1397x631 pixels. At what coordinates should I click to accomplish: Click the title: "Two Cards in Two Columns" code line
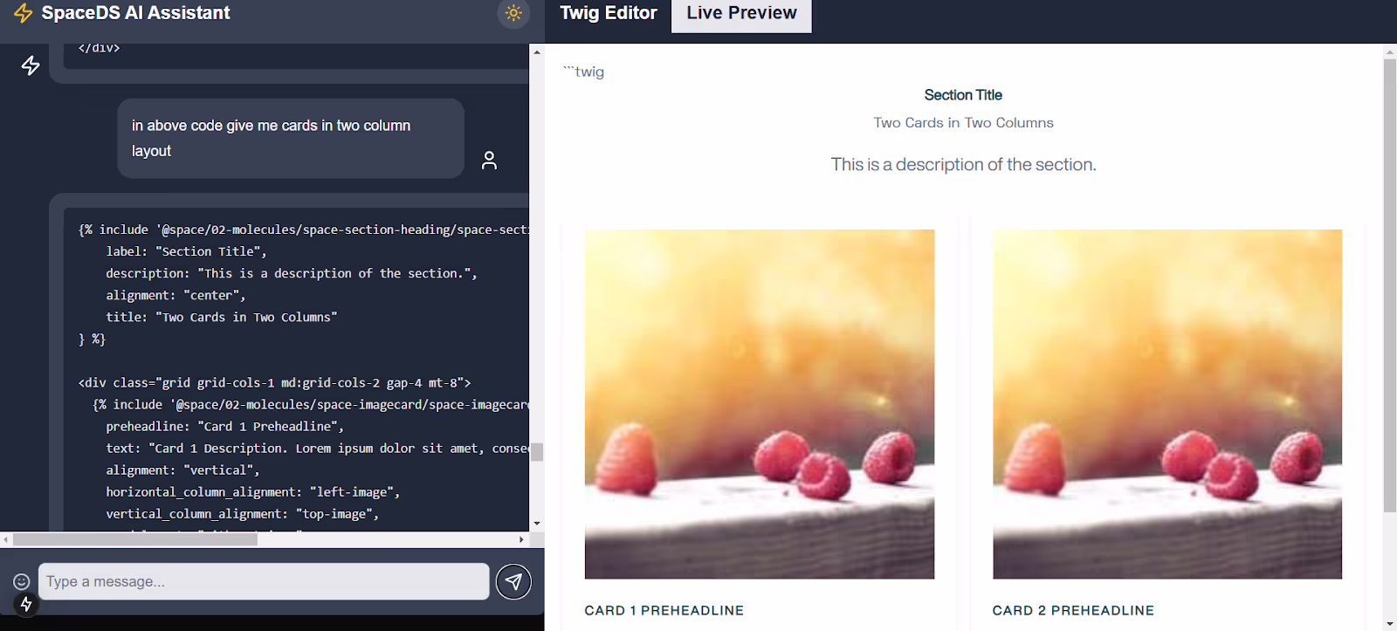point(222,317)
